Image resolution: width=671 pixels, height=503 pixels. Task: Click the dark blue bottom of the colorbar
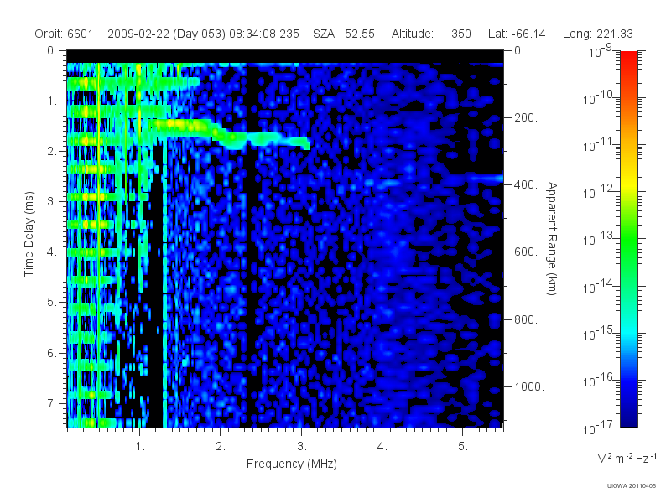[628, 419]
